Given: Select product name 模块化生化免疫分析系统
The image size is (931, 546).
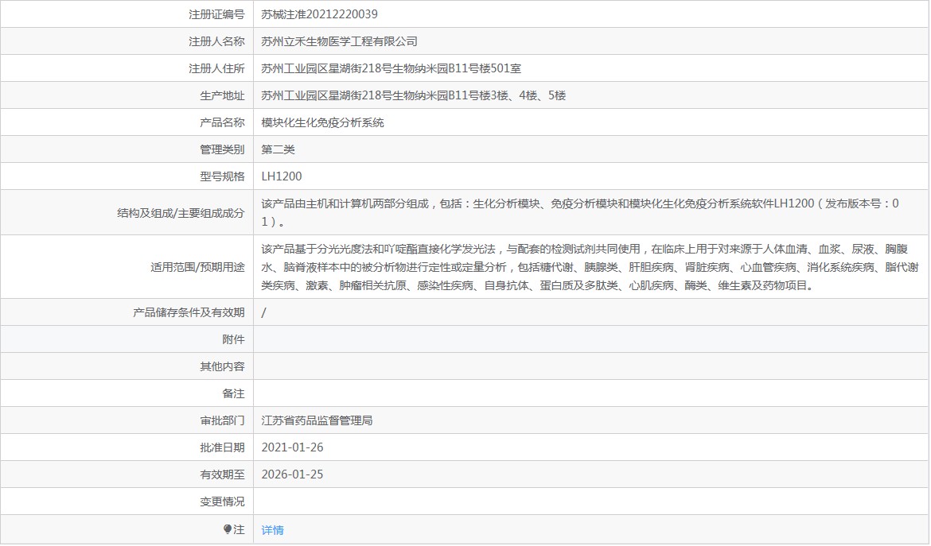Looking at the screenshot, I should (x=322, y=122).
